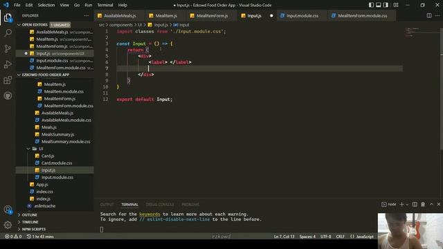Select the Debug Console panel tab

160,205
